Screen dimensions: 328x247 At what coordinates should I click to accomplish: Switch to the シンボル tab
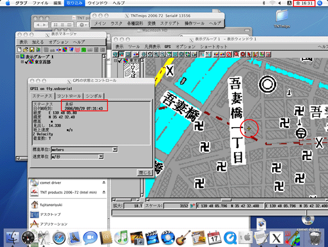coord(93,95)
